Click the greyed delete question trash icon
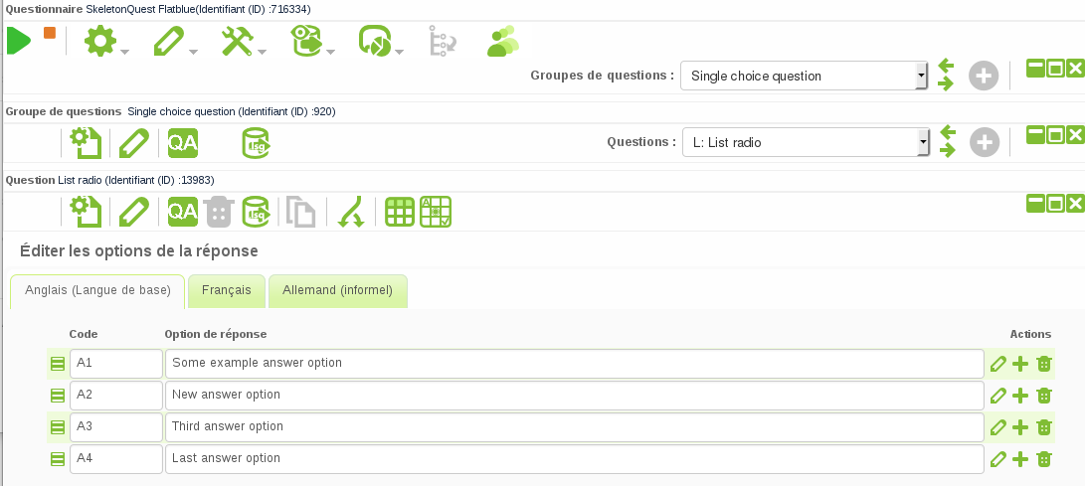 tap(219, 212)
